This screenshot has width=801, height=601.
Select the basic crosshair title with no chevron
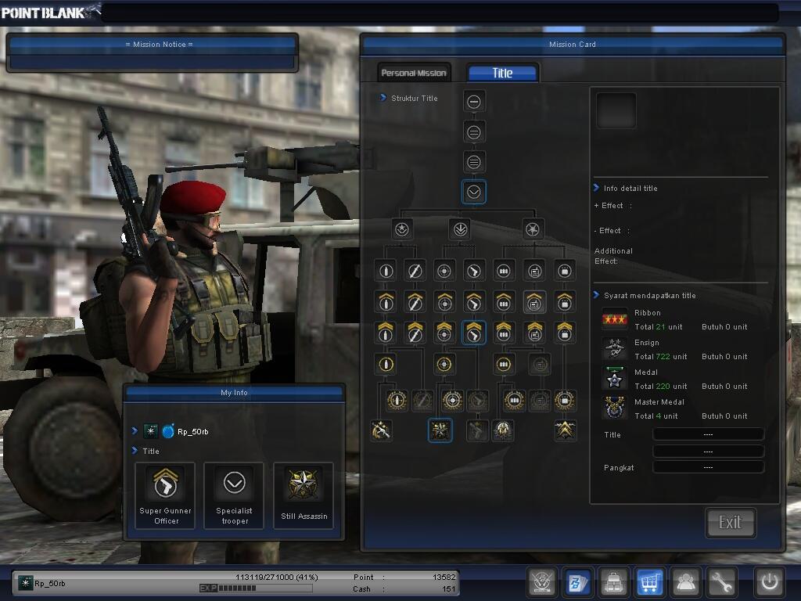(444, 272)
